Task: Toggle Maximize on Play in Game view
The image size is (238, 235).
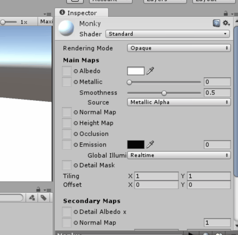Action: click(46, 21)
